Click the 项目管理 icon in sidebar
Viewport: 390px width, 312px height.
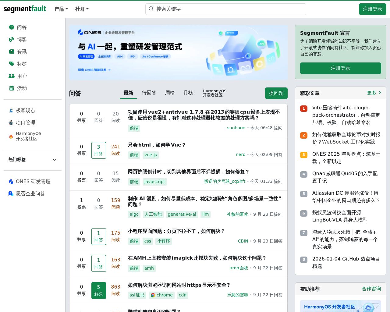tap(11, 123)
